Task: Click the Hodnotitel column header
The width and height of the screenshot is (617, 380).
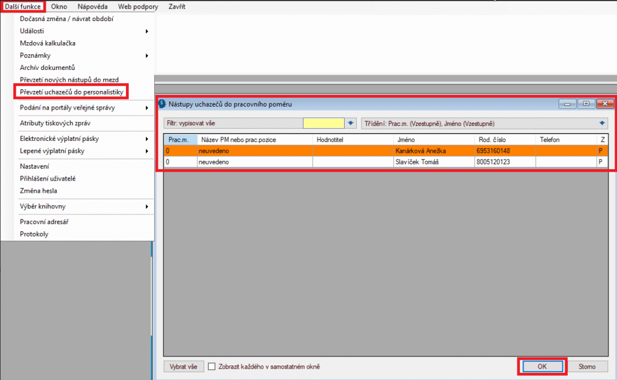Action: [x=353, y=140]
